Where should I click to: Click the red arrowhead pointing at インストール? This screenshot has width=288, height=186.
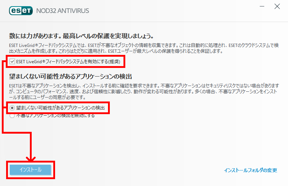tap(31, 159)
